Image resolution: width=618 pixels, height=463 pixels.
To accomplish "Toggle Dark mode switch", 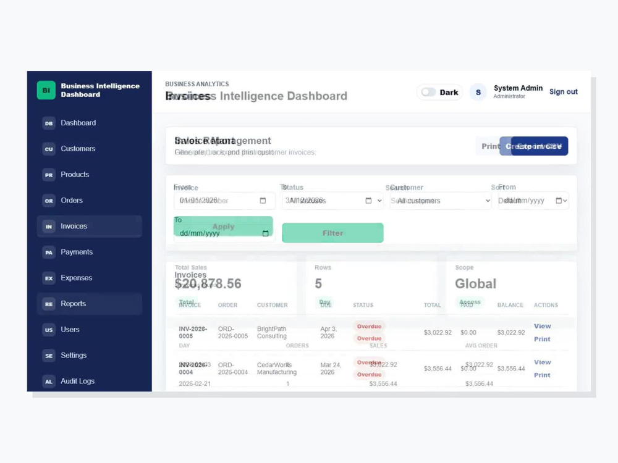I will point(428,92).
